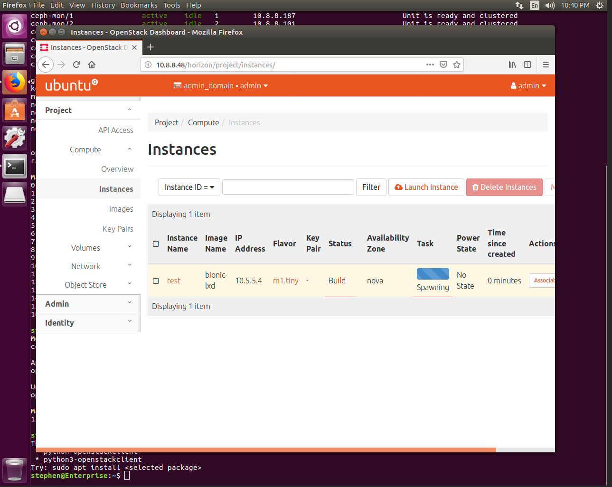Viewport: 612px width, 487px height.
Task: Open Images in sidebar
Action: [121, 209]
